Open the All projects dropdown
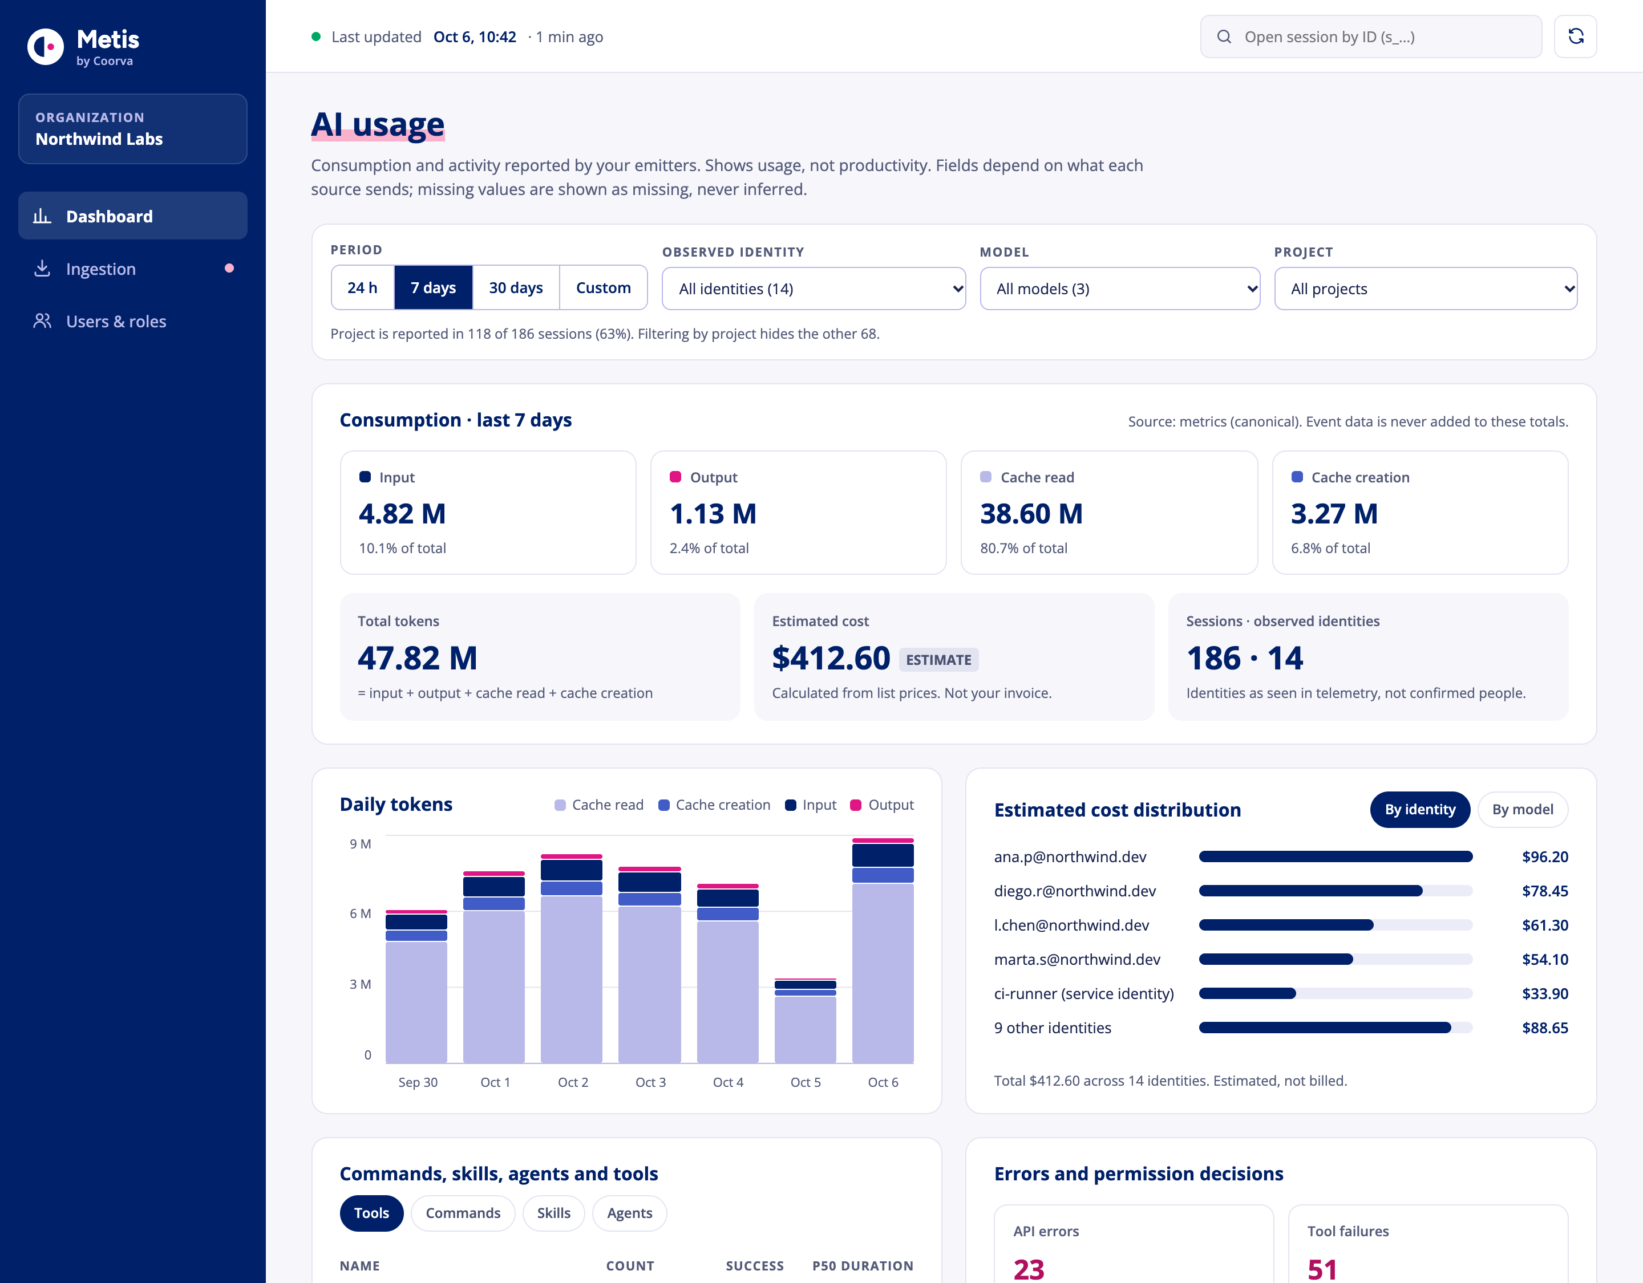Image resolution: width=1643 pixels, height=1283 pixels. [x=1426, y=289]
